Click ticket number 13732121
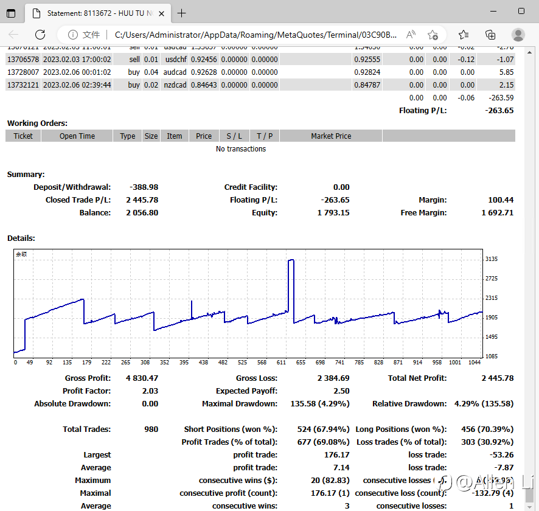Image resolution: width=539 pixels, height=511 pixels. 23,85
